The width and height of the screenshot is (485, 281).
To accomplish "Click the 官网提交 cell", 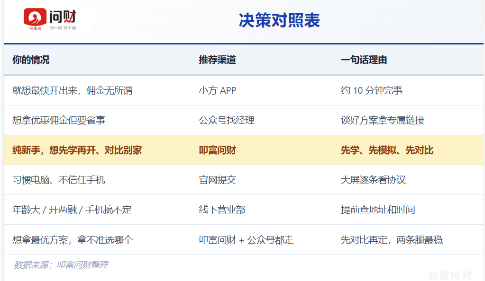I will click(x=218, y=180).
